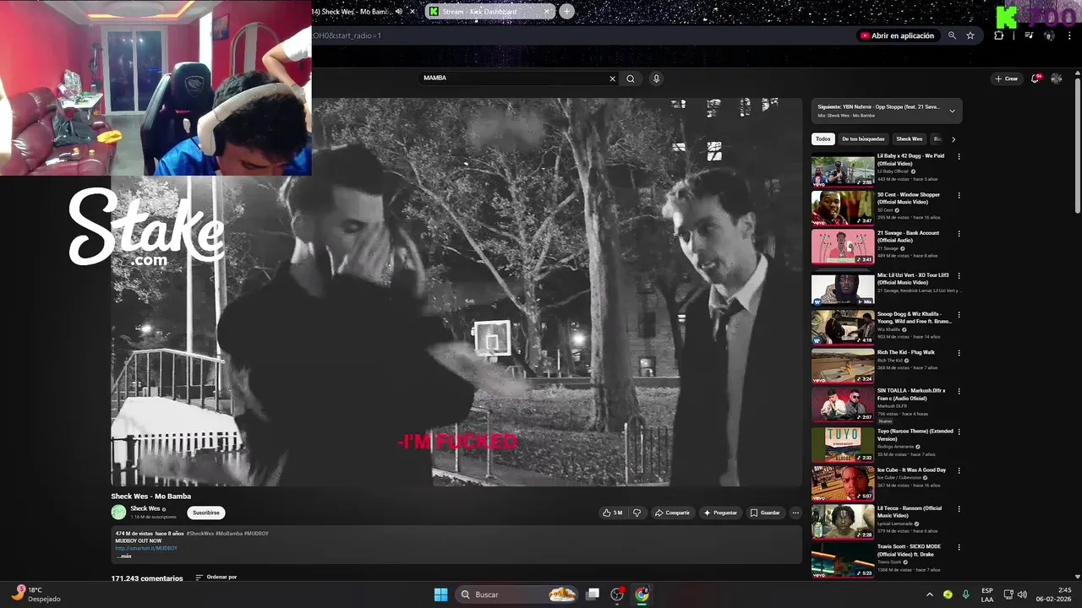Image resolution: width=1082 pixels, height=608 pixels.
Task: Click Compartir share button
Action: click(x=673, y=513)
